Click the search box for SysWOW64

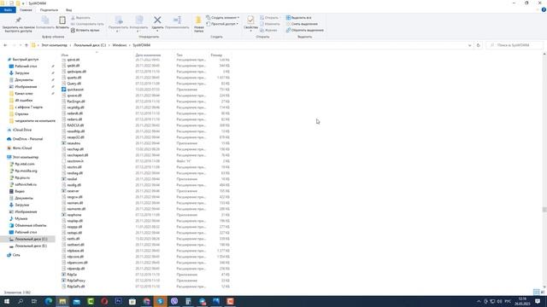[515, 45]
